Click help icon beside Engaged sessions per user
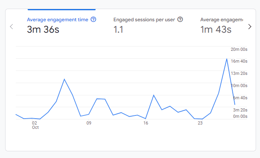The image size is (260, 158). pyautogui.click(x=180, y=19)
